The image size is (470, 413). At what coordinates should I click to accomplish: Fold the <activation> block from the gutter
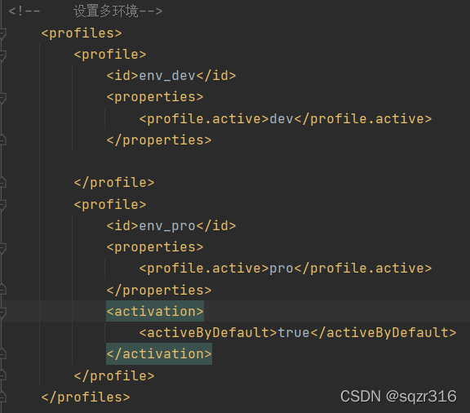tap(2, 313)
